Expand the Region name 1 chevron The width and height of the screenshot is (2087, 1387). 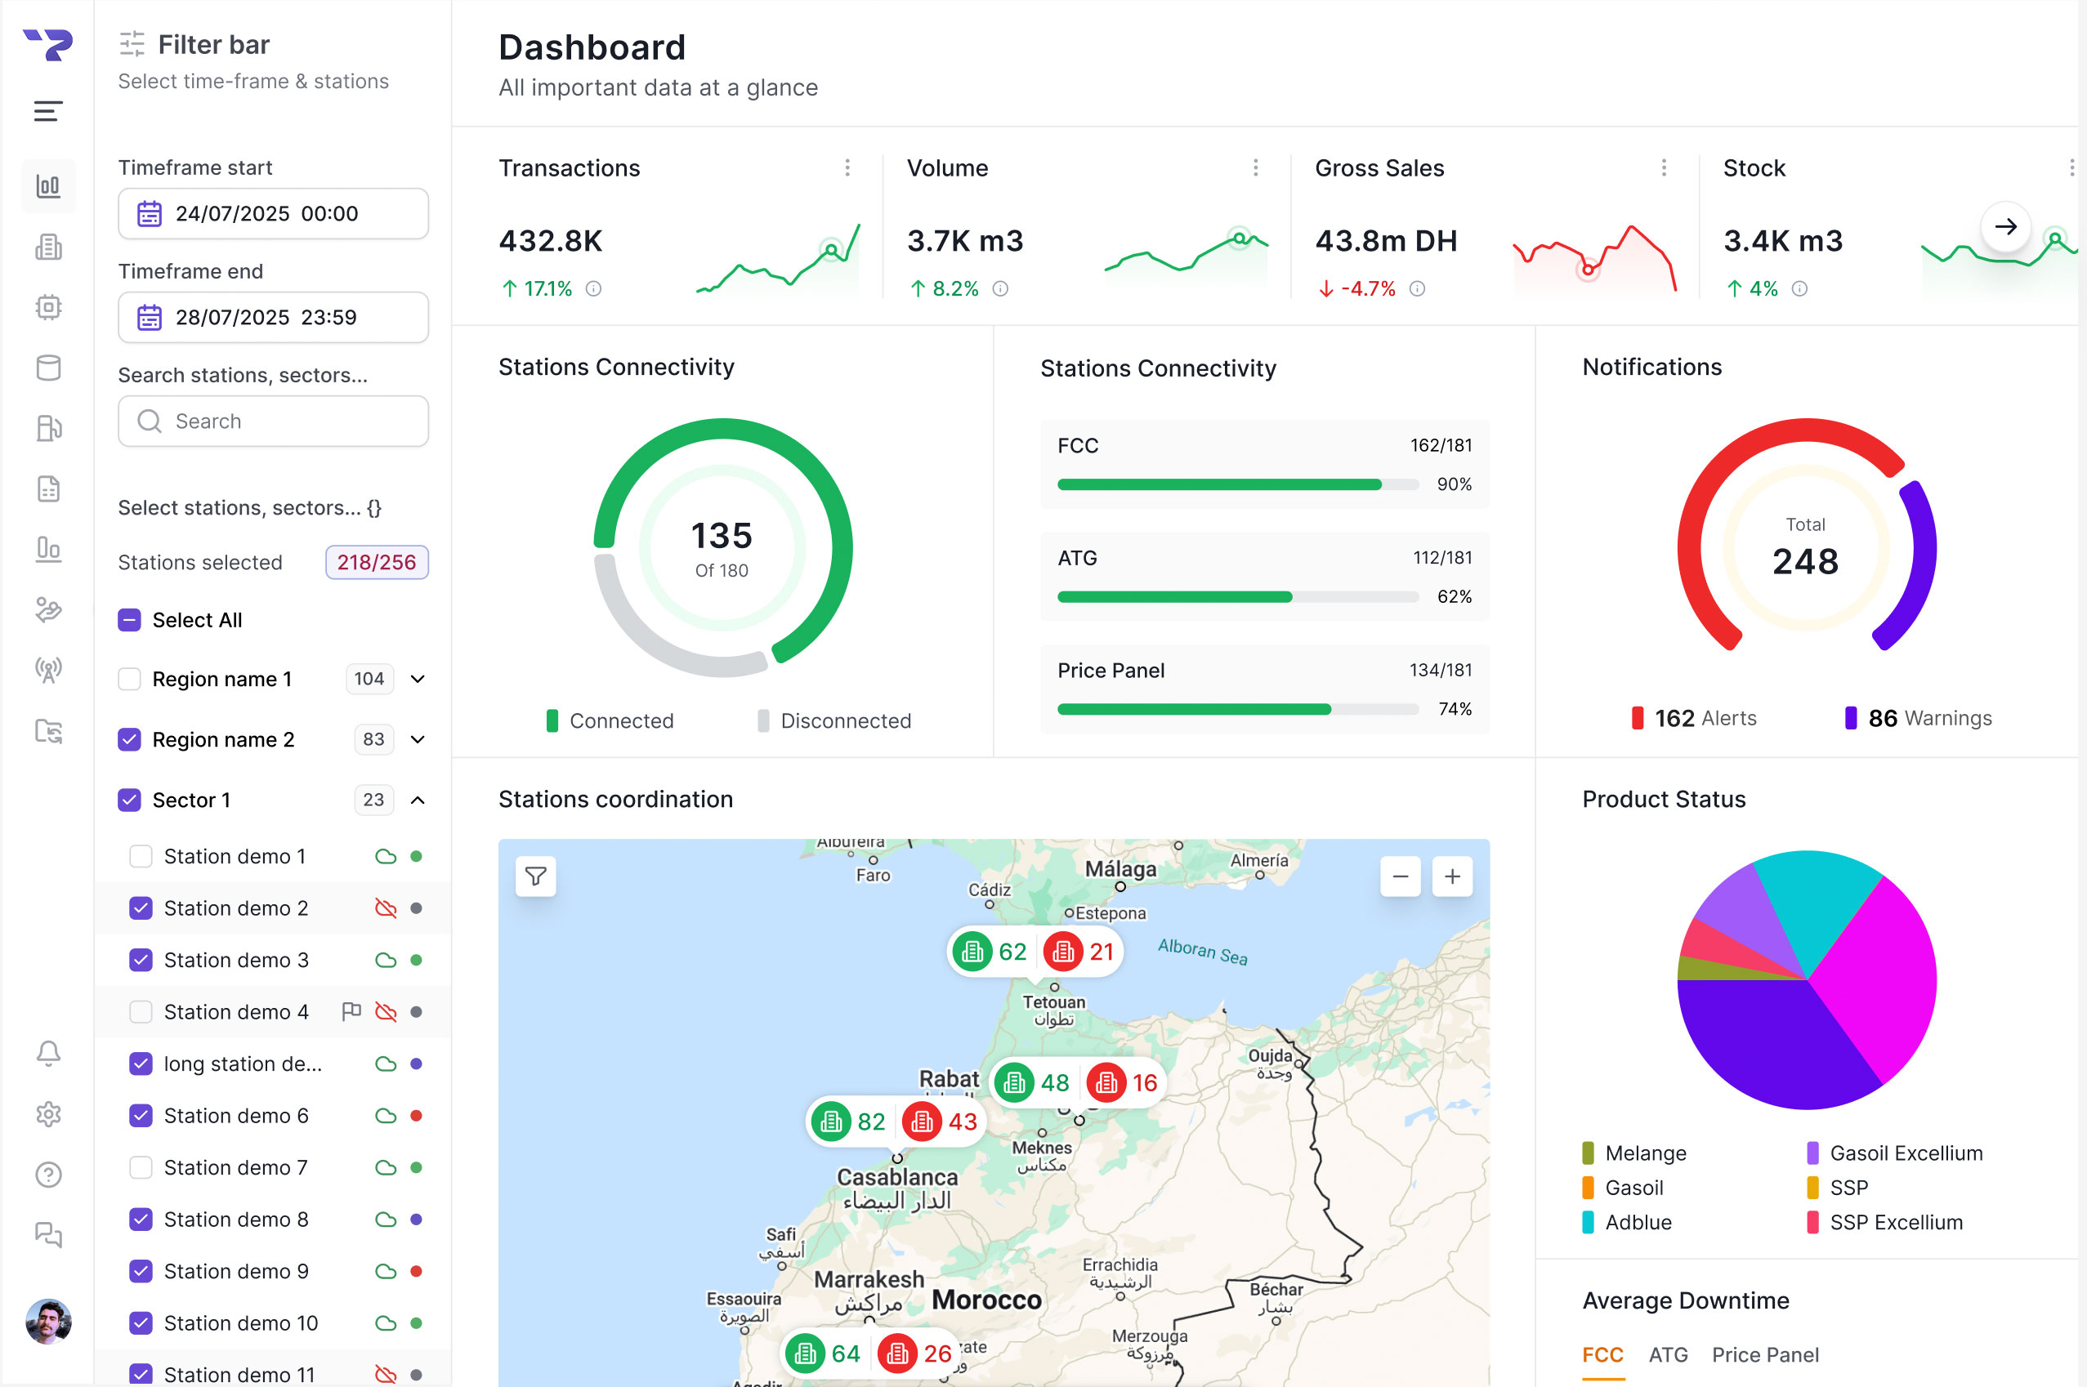(418, 680)
